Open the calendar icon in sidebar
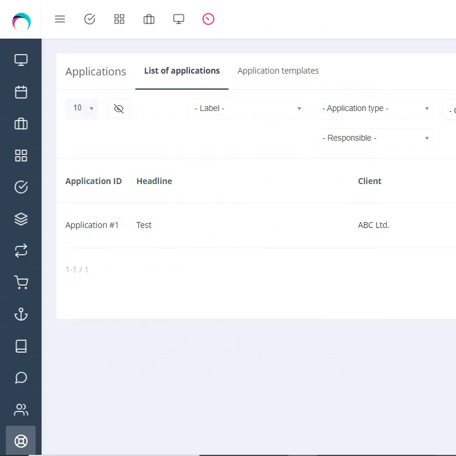This screenshot has width=456, height=456. point(21,92)
